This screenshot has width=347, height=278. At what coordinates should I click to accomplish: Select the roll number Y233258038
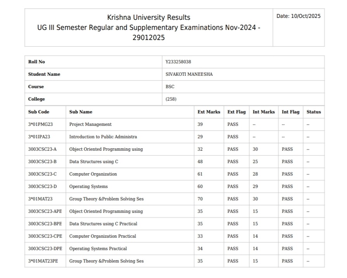point(178,62)
